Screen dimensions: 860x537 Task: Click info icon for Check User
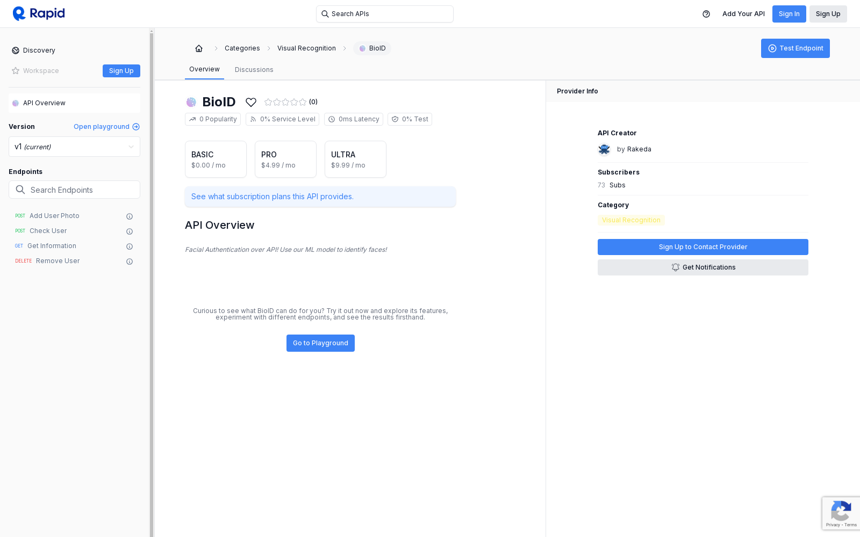[x=130, y=231]
